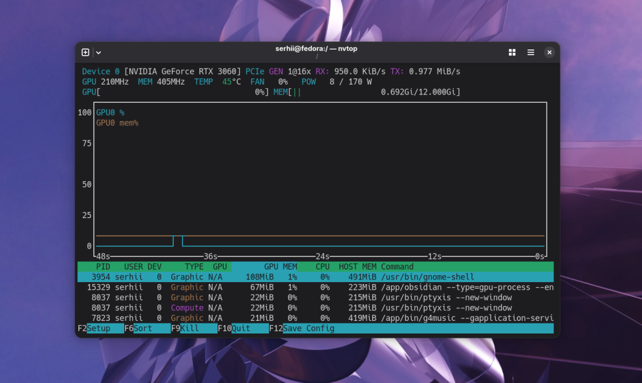Show tab overview grid icon

[512, 53]
